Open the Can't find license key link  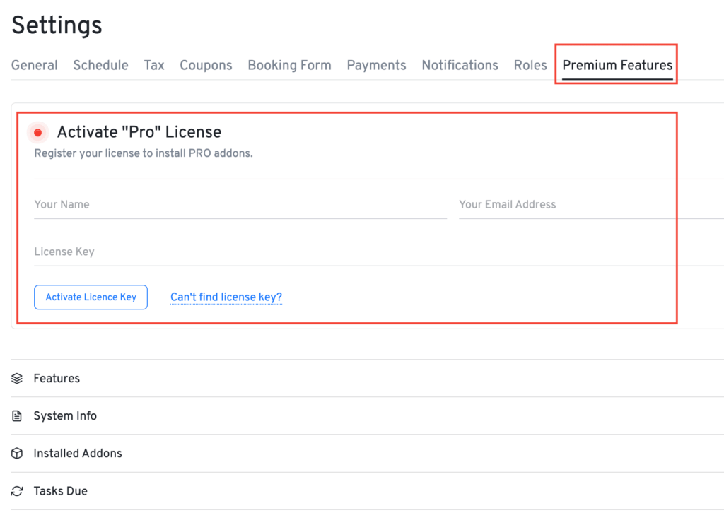(226, 297)
